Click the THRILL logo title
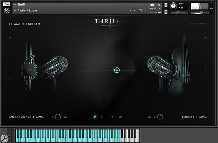 click(108, 22)
